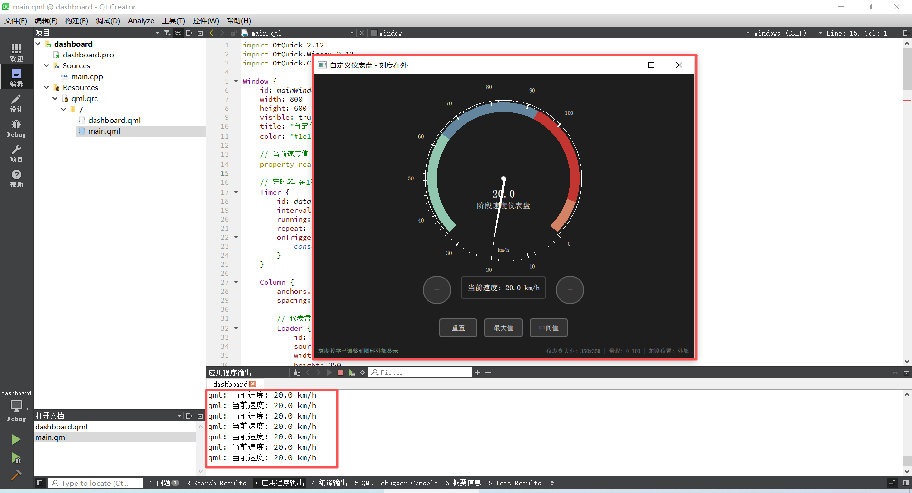
Task: Go forward in editor navigation history
Action: pos(222,33)
